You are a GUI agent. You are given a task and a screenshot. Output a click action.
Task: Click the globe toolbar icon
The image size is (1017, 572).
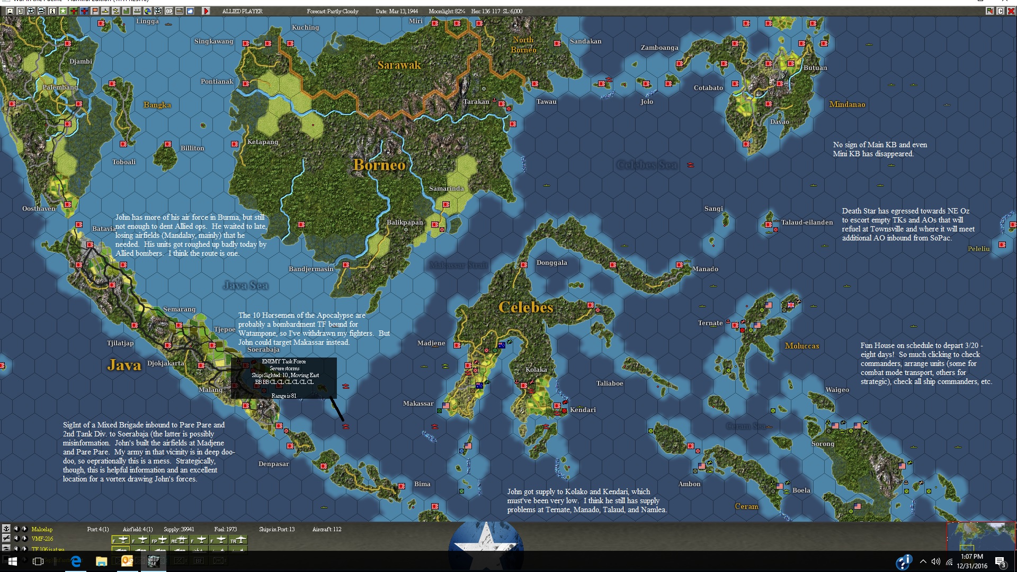pos(148,11)
